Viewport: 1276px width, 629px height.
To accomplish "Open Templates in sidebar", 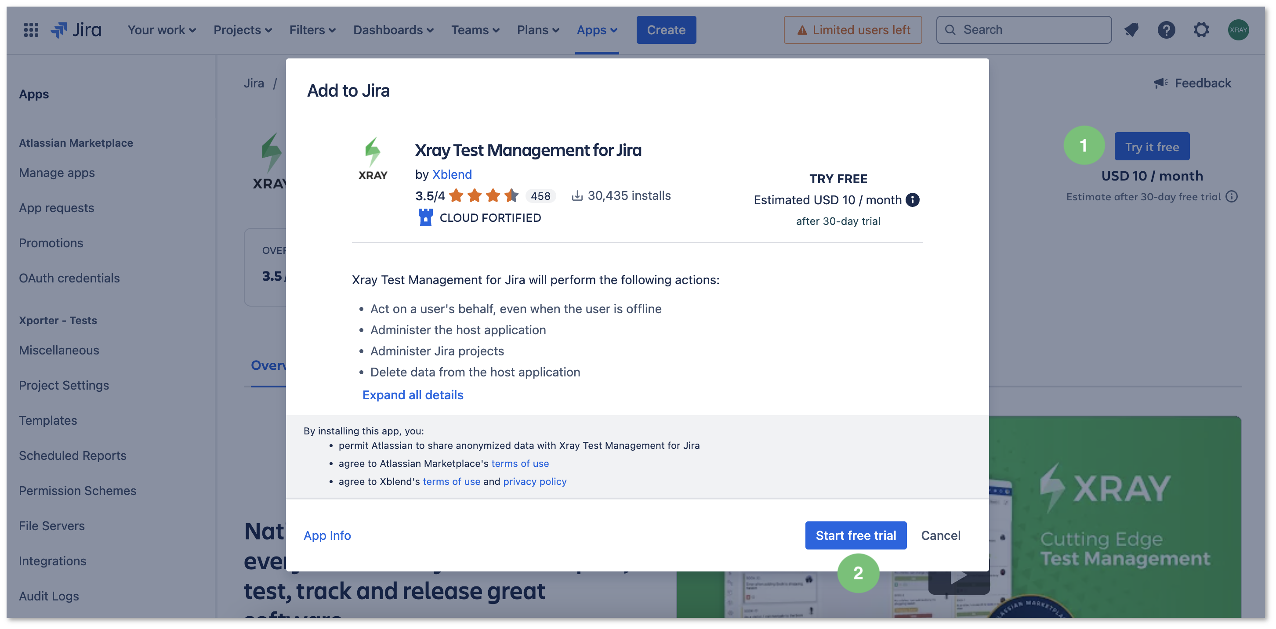I will point(47,420).
